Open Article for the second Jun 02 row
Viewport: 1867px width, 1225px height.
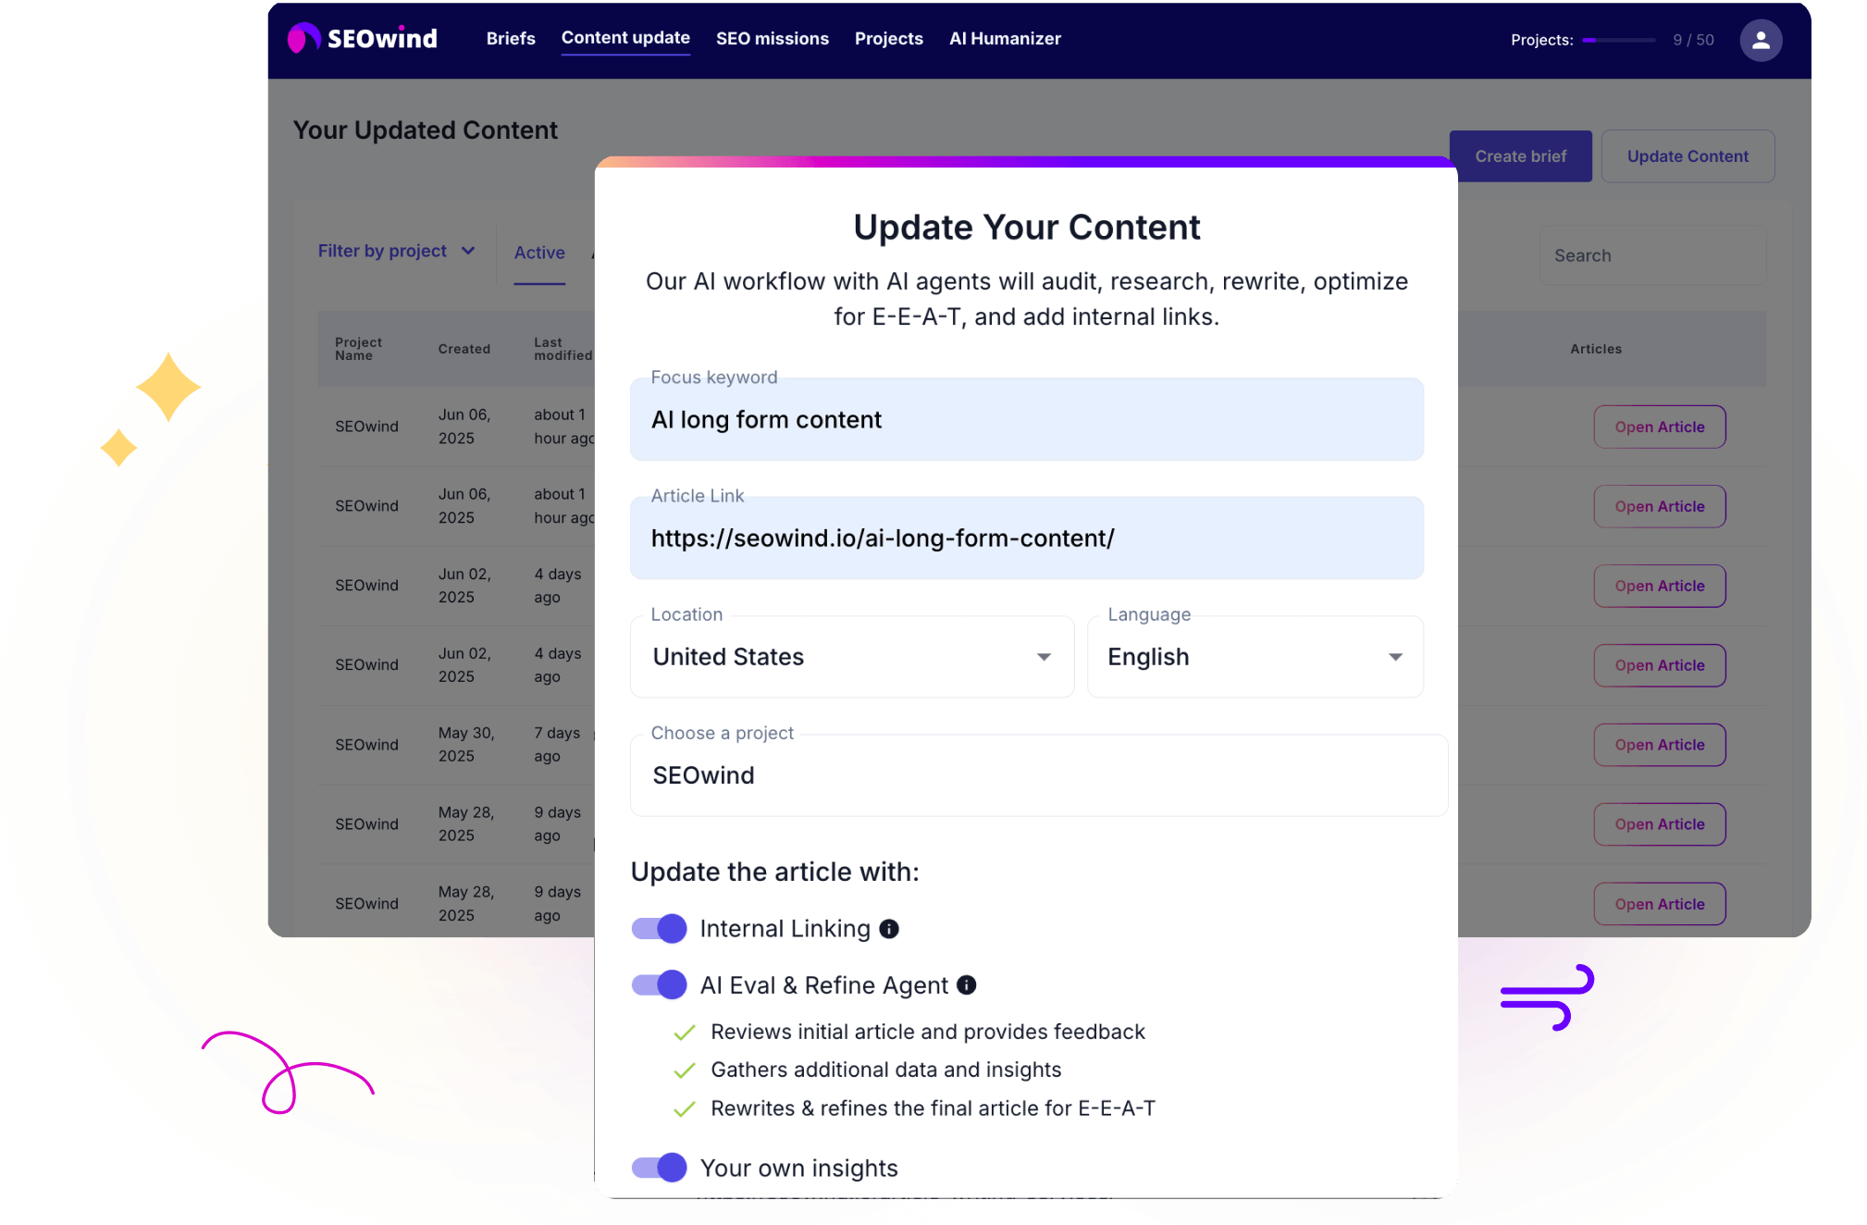click(1659, 665)
